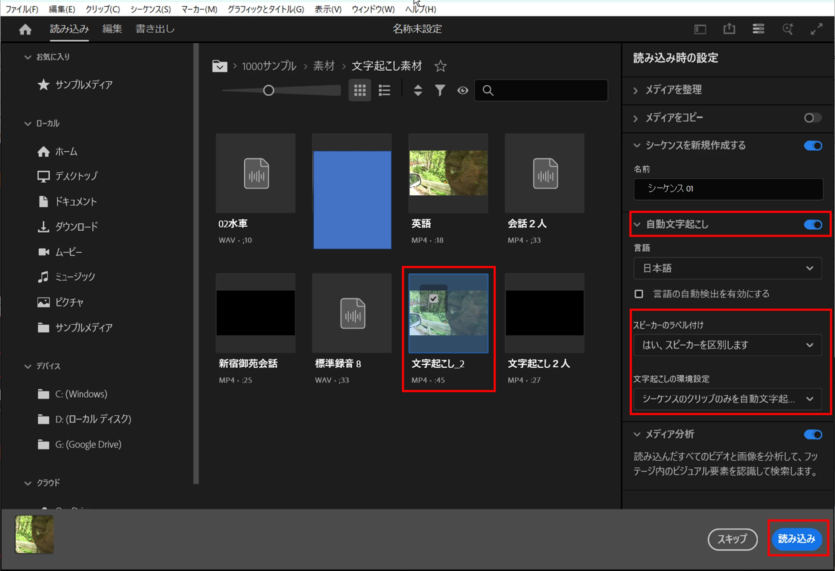Viewport: 835px width, 571px height.
Task: Click the blue 読み込み button
Action: (796, 539)
